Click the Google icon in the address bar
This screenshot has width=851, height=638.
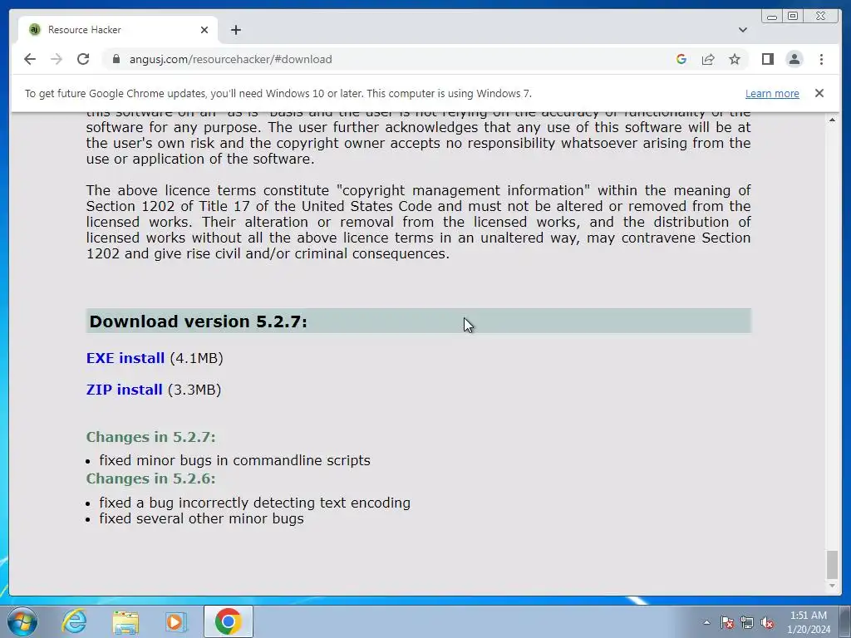point(681,59)
